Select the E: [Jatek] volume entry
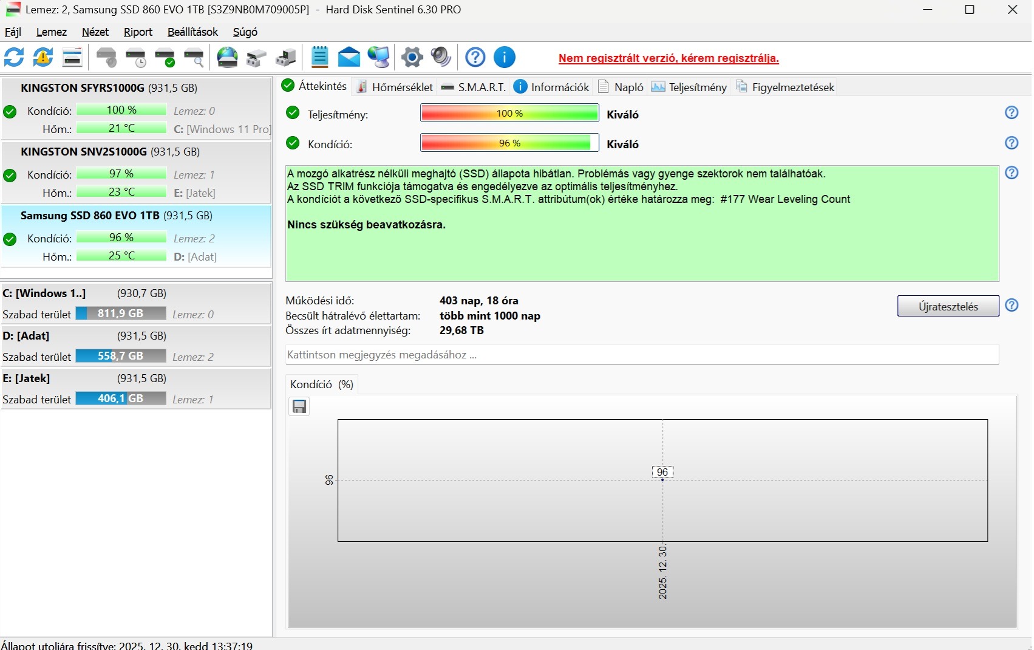This screenshot has height=650, width=1034. coord(136,388)
